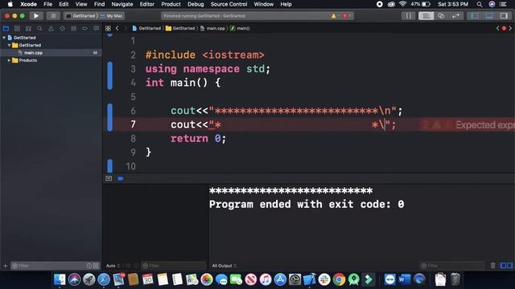Open the Debug navigator
Image resolution: width=515 pixels, height=289 pixels.
coord(73,29)
